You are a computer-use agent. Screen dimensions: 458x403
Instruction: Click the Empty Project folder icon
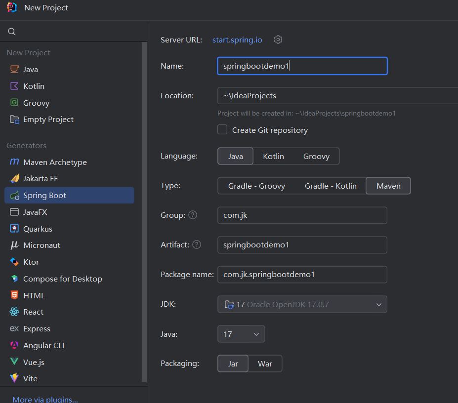pos(14,119)
